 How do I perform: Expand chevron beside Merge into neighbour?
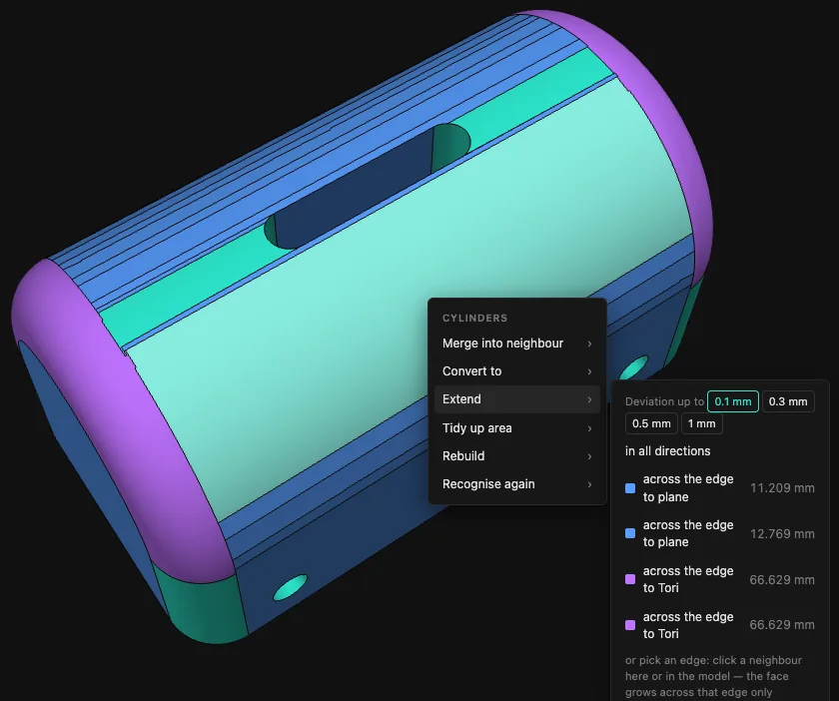click(x=589, y=344)
